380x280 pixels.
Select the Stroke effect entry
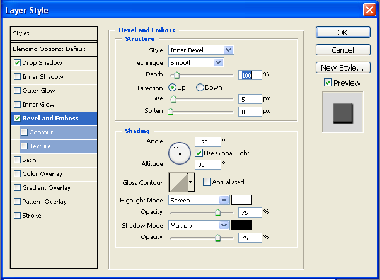[32, 216]
